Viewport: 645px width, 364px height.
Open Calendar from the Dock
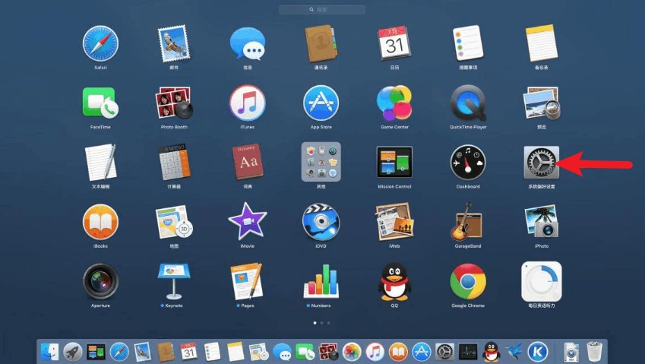pos(189,352)
